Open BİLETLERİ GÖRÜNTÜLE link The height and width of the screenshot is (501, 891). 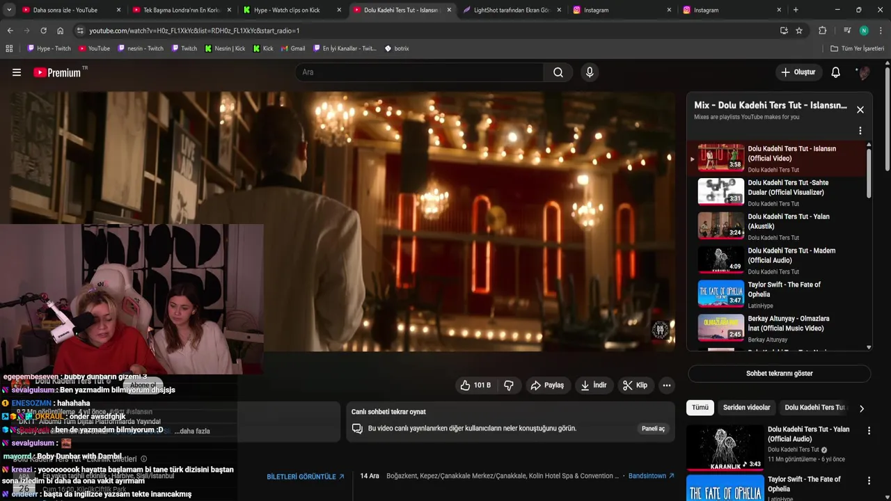(306, 477)
